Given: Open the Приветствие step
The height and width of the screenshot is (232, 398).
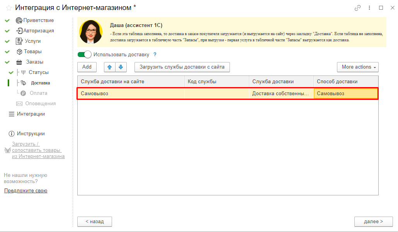Looking at the screenshot, I should 39,20.
